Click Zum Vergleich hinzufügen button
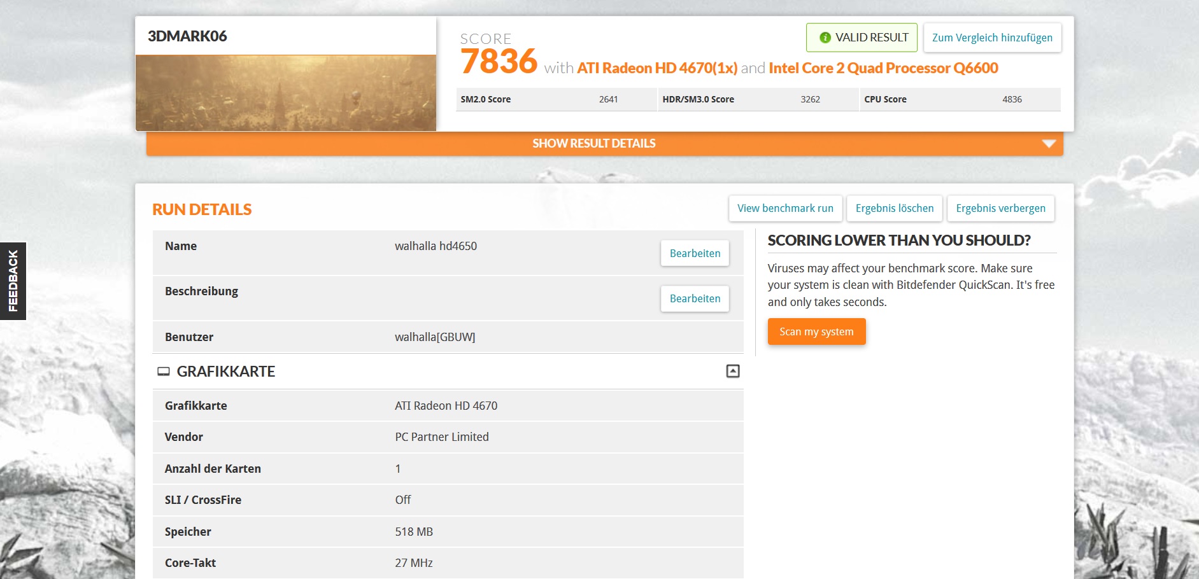The image size is (1199, 579). (992, 38)
